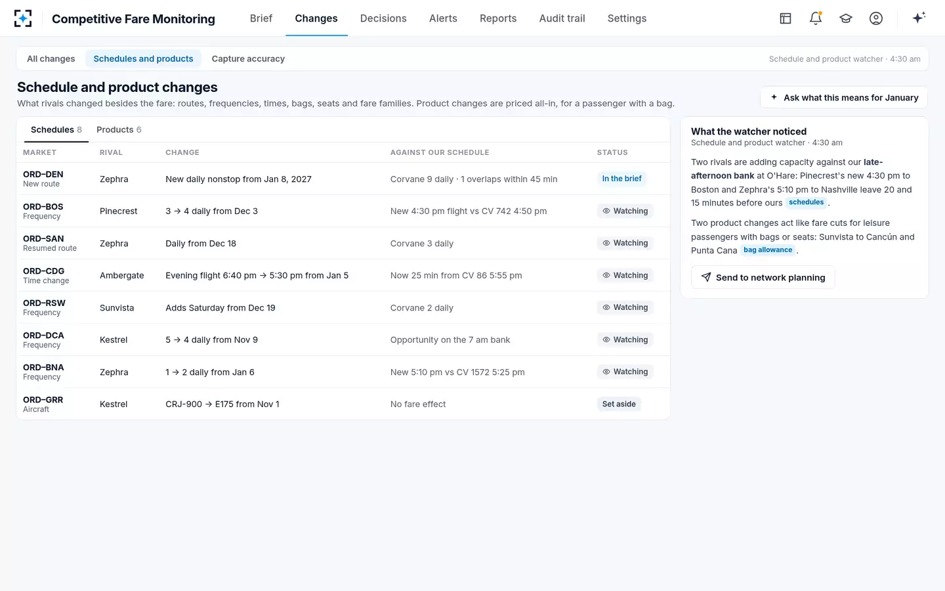The height and width of the screenshot is (591, 945).
Task: Open the graduation cap learning icon
Action: [846, 18]
